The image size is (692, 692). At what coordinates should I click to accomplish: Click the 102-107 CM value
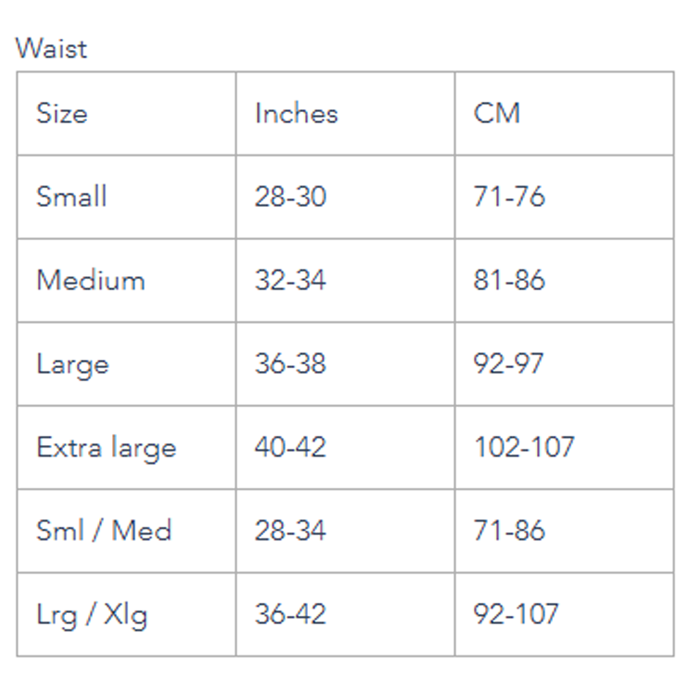(x=524, y=448)
